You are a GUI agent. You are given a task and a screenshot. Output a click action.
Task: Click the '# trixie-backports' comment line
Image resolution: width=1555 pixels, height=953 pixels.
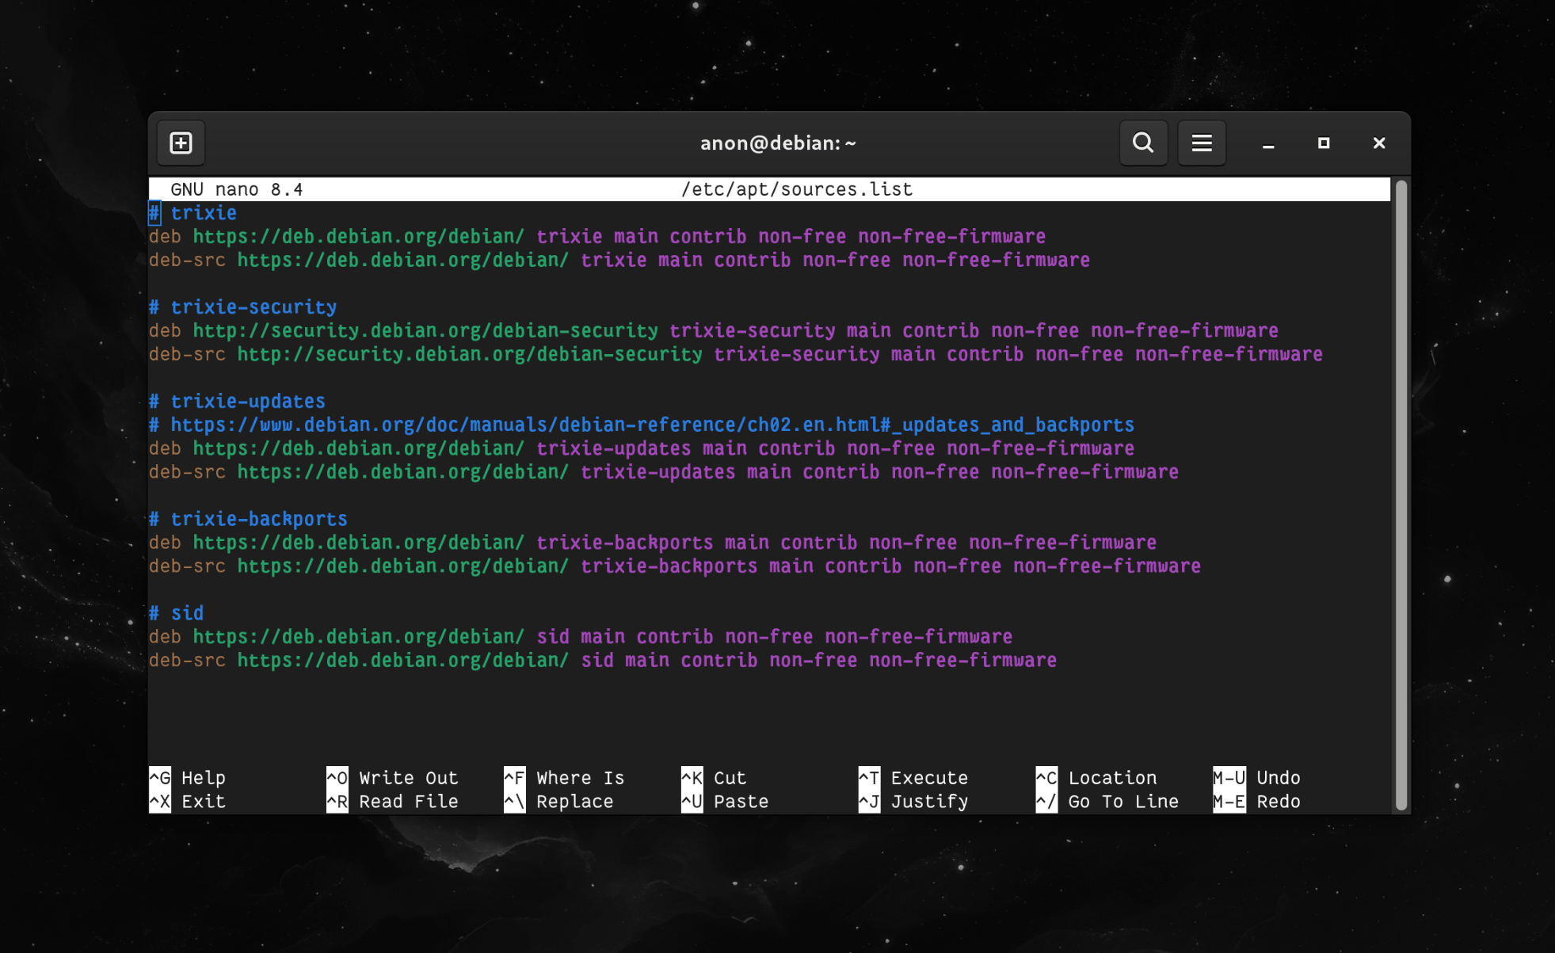249,519
